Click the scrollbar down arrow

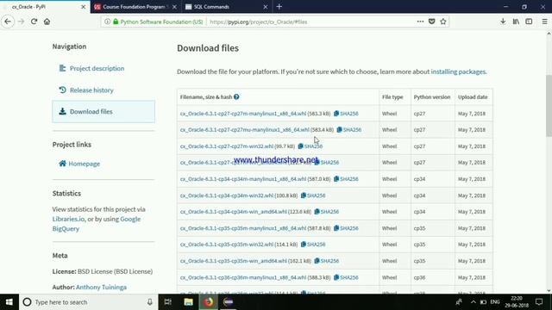[549, 290]
